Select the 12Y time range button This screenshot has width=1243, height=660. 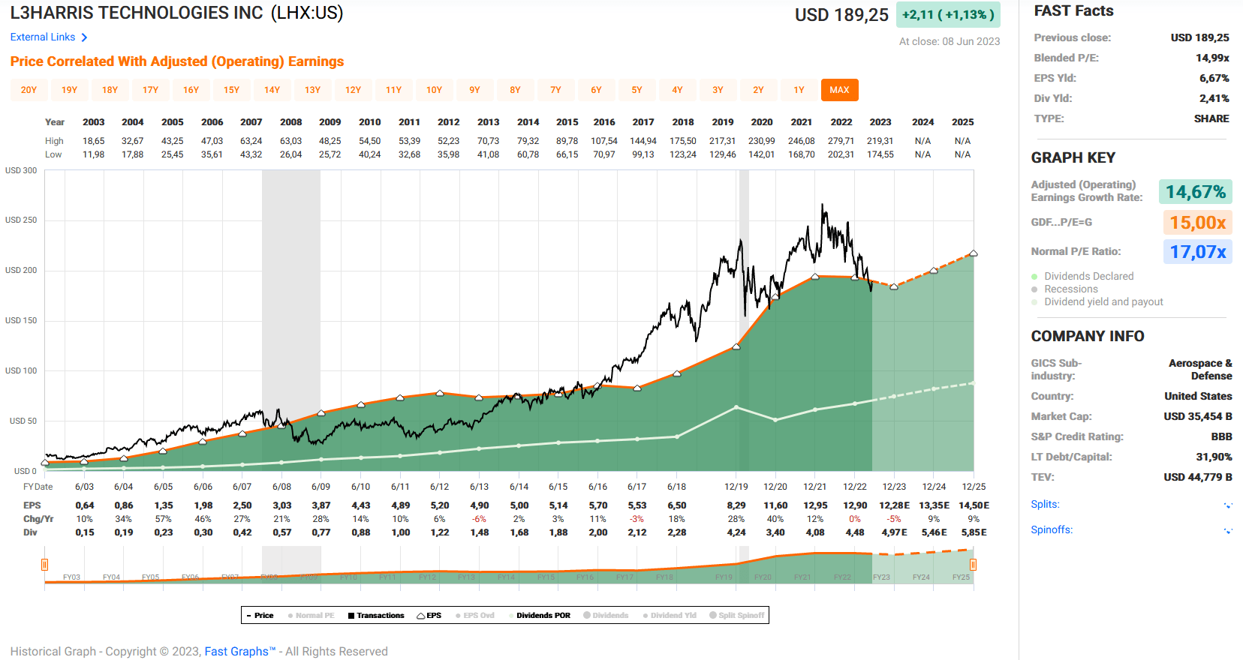[354, 90]
